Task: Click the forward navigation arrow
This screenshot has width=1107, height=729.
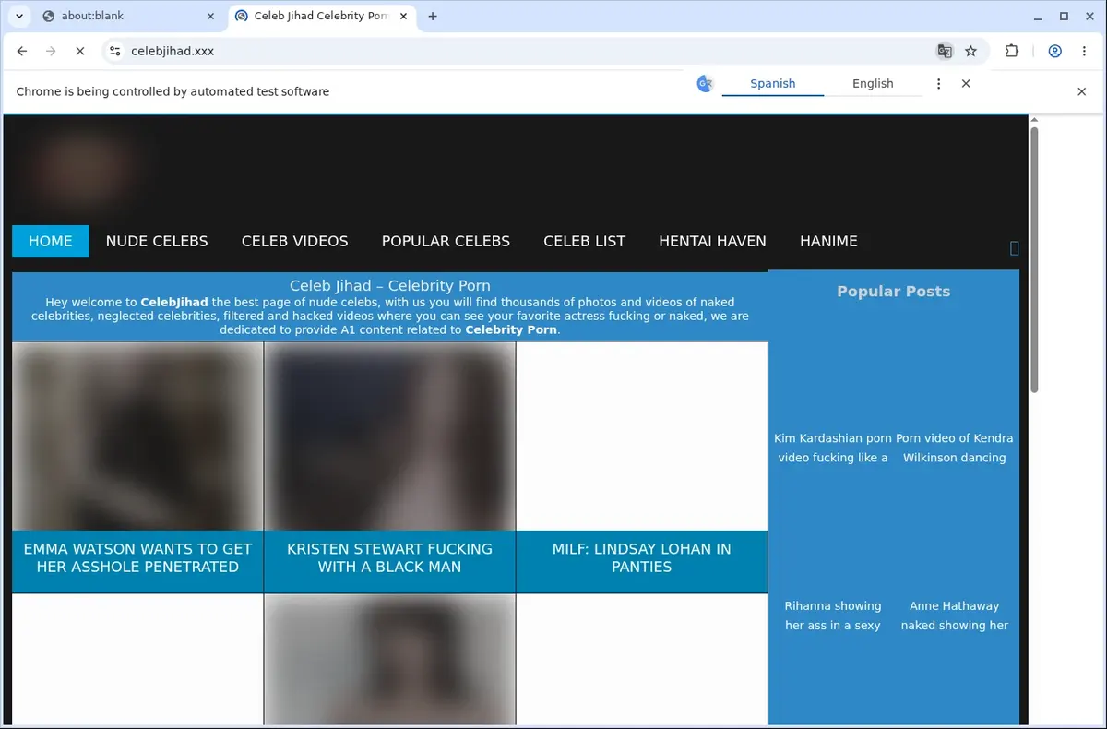Action: pos(52,52)
